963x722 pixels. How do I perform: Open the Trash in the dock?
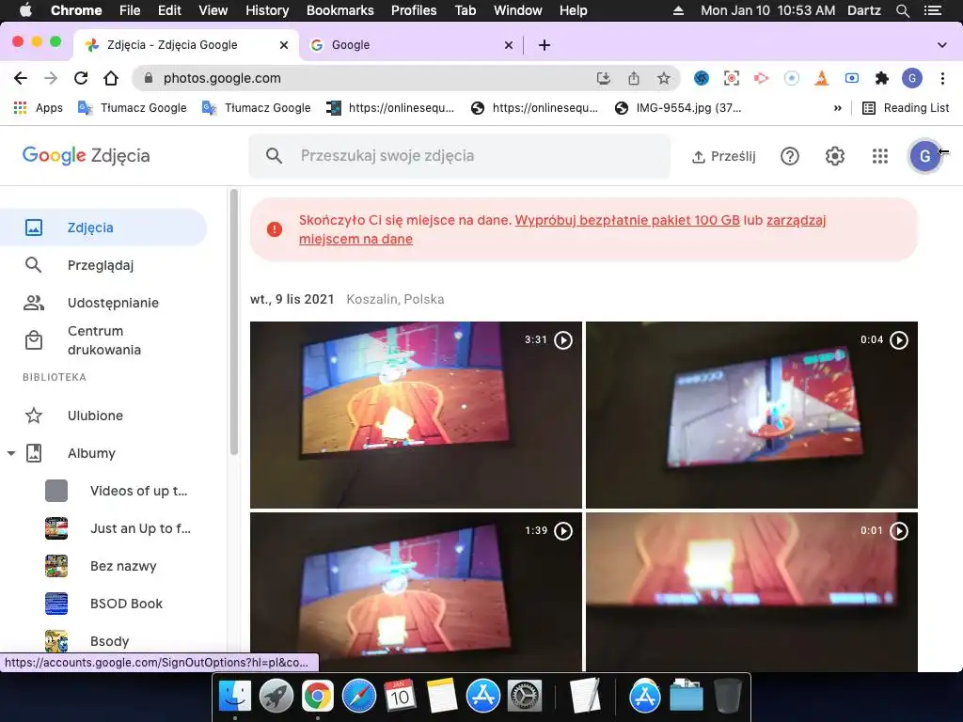click(728, 697)
